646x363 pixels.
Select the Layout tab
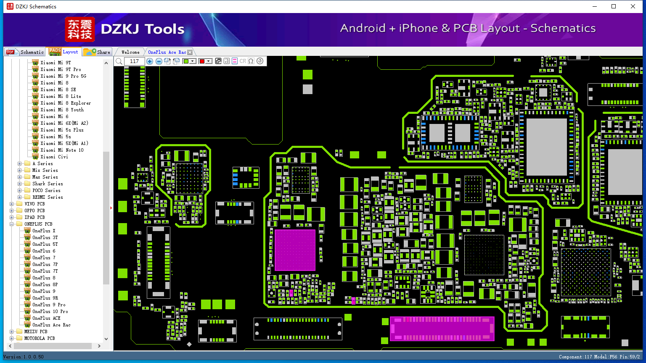(x=64, y=52)
